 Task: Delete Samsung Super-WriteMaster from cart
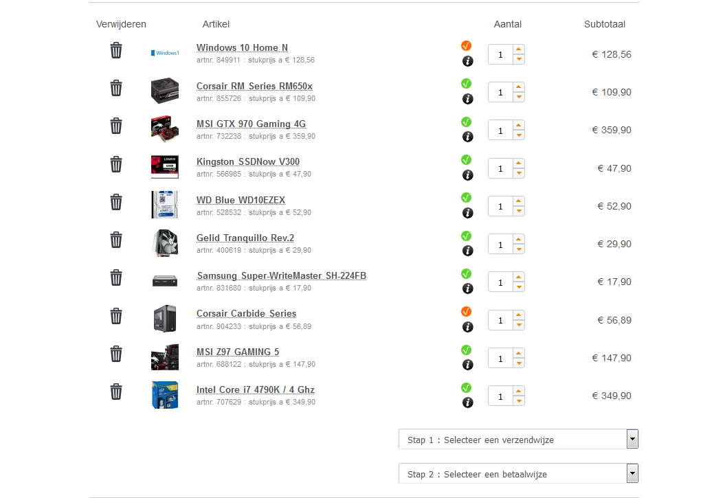pos(116,278)
